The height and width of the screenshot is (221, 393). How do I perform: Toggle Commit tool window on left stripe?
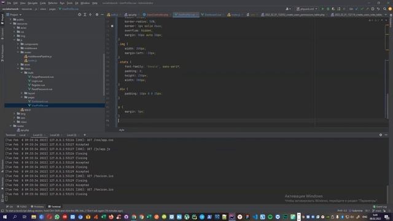pos(2,33)
